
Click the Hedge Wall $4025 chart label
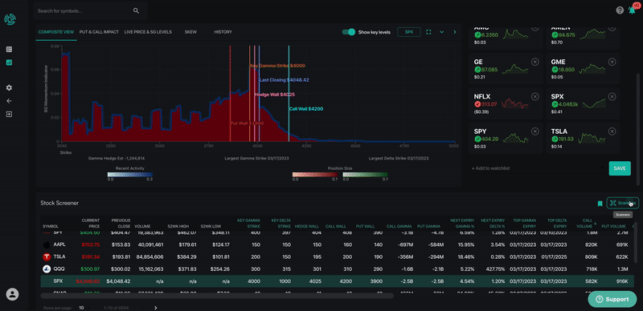[275, 95]
